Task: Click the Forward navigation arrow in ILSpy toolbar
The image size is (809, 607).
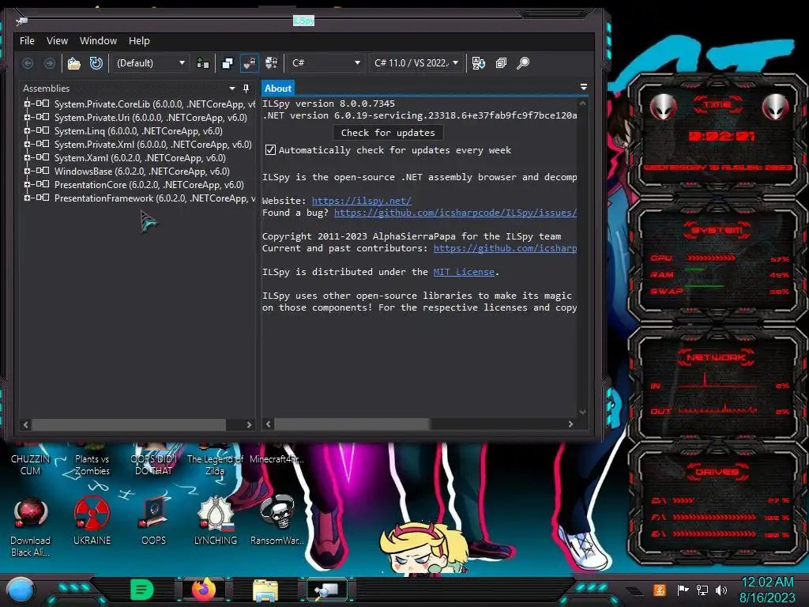Action: 50,63
